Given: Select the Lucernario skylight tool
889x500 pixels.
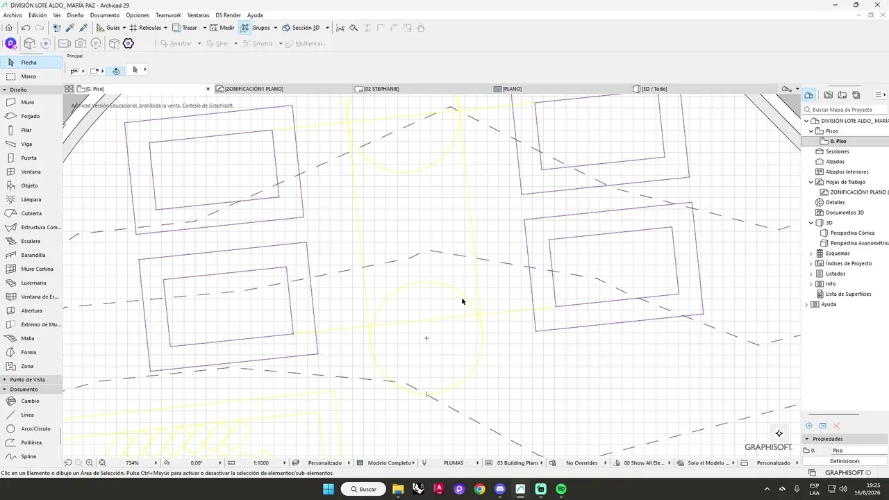Looking at the screenshot, I should click(31, 283).
